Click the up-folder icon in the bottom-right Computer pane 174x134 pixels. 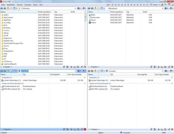tap(98, 71)
